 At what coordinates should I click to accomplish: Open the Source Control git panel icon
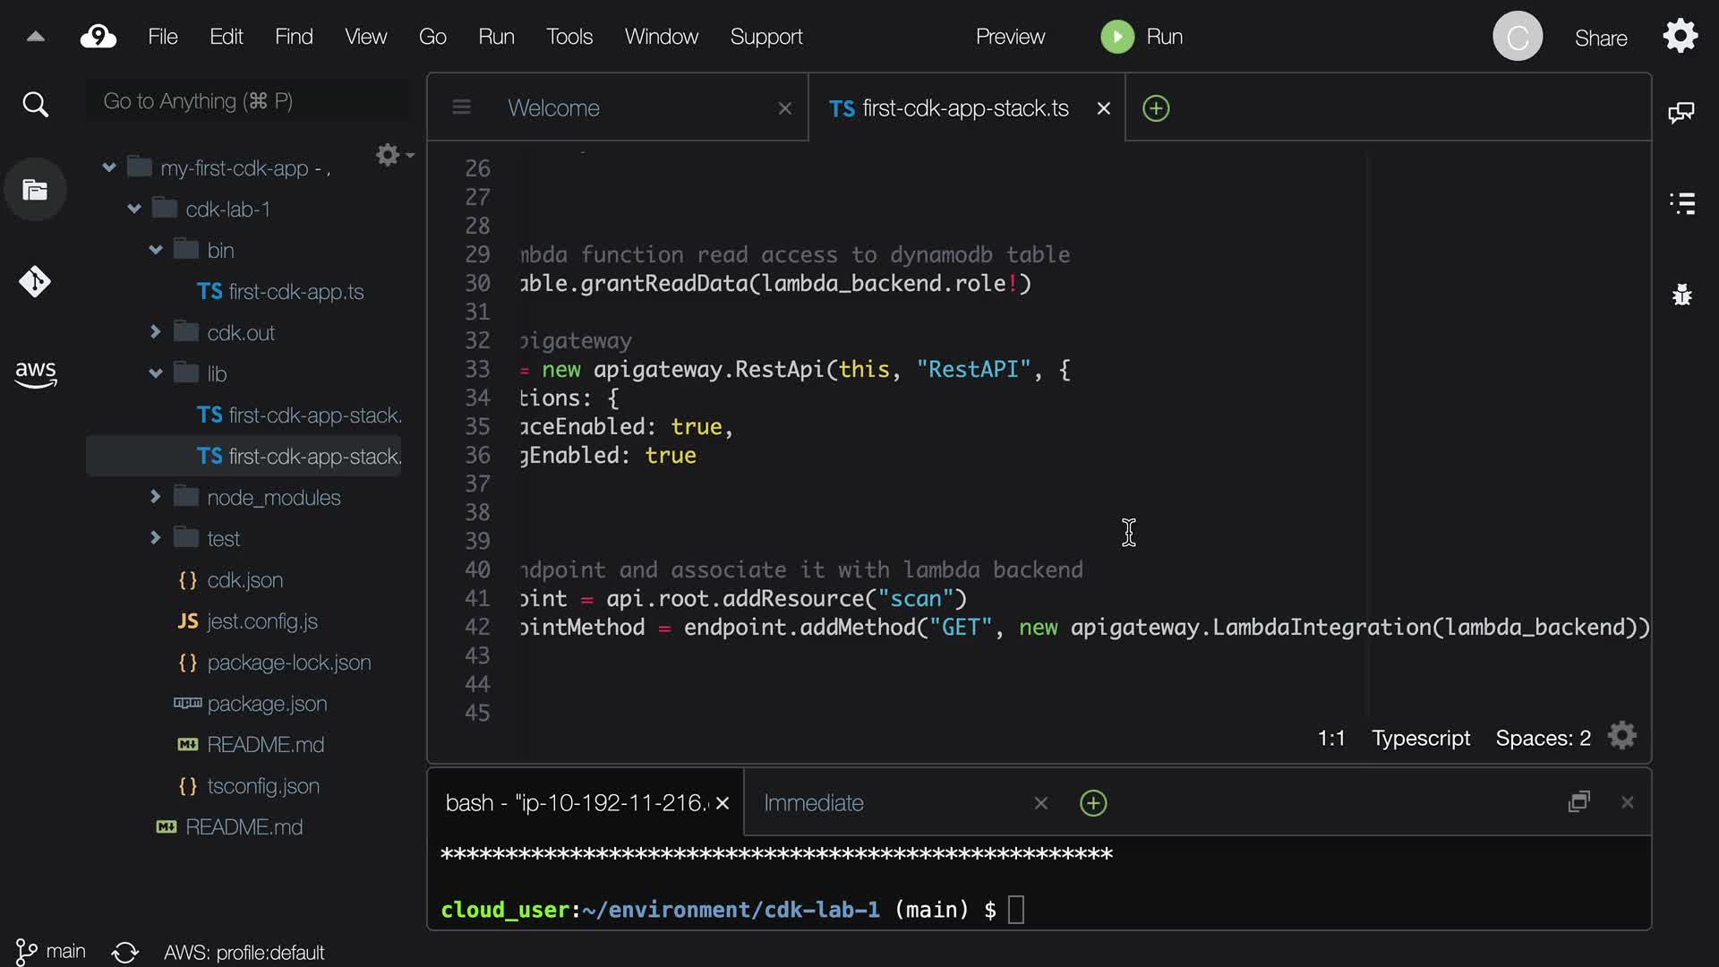(x=35, y=282)
